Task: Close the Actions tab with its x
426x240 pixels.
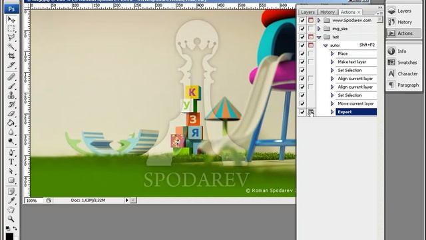Action: coord(359,12)
